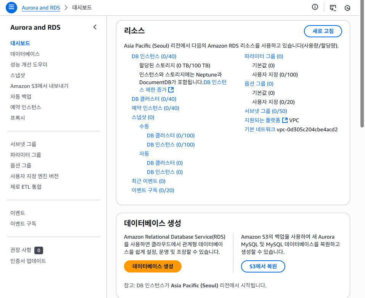Open 이벤트 구독 in the sidebar
The image size is (365, 298).
pyautogui.click(x=23, y=223)
